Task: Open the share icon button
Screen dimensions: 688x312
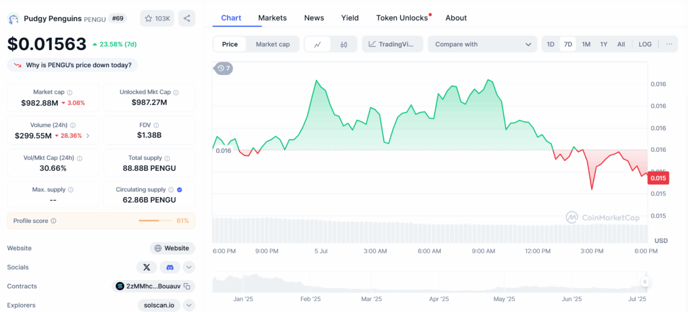Action: click(187, 18)
